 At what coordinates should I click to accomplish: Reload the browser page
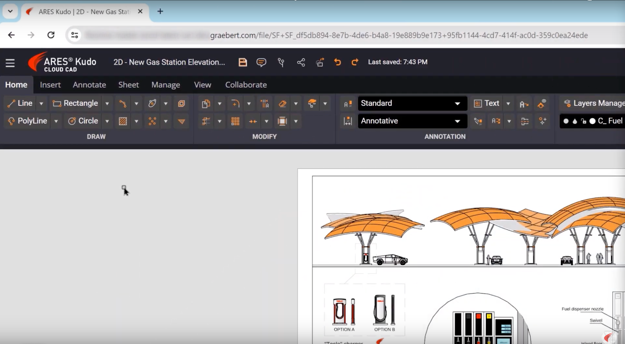click(x=51, y=35)
